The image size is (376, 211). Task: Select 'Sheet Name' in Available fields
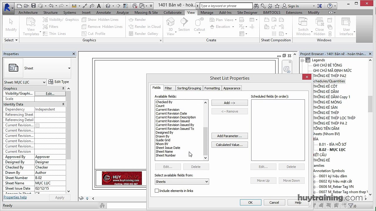pyautogui.click(x=164, y=152)
